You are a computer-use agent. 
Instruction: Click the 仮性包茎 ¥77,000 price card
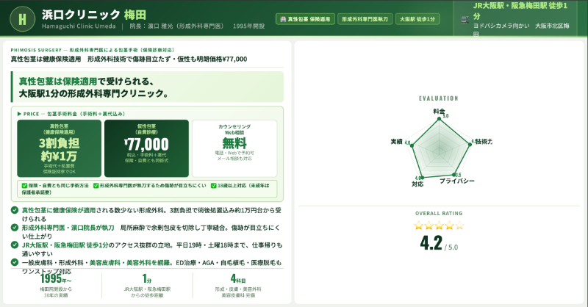pos(146,147)
